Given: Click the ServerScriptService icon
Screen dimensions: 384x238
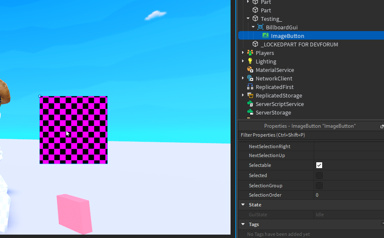Looking at the screenshot, I should 250,104.
